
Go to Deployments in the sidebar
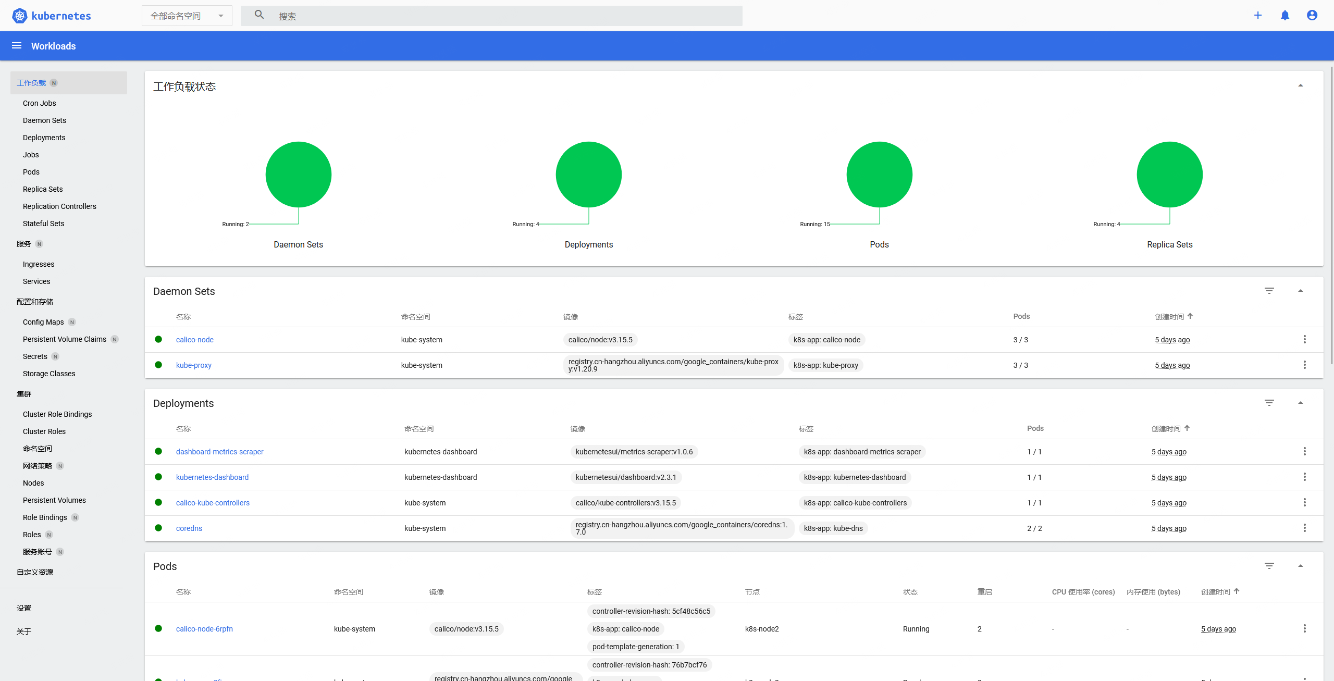coord(44,138)
